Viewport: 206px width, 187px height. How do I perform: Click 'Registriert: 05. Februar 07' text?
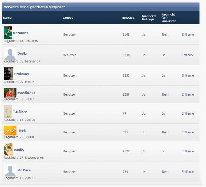click(x=22, y=61)
